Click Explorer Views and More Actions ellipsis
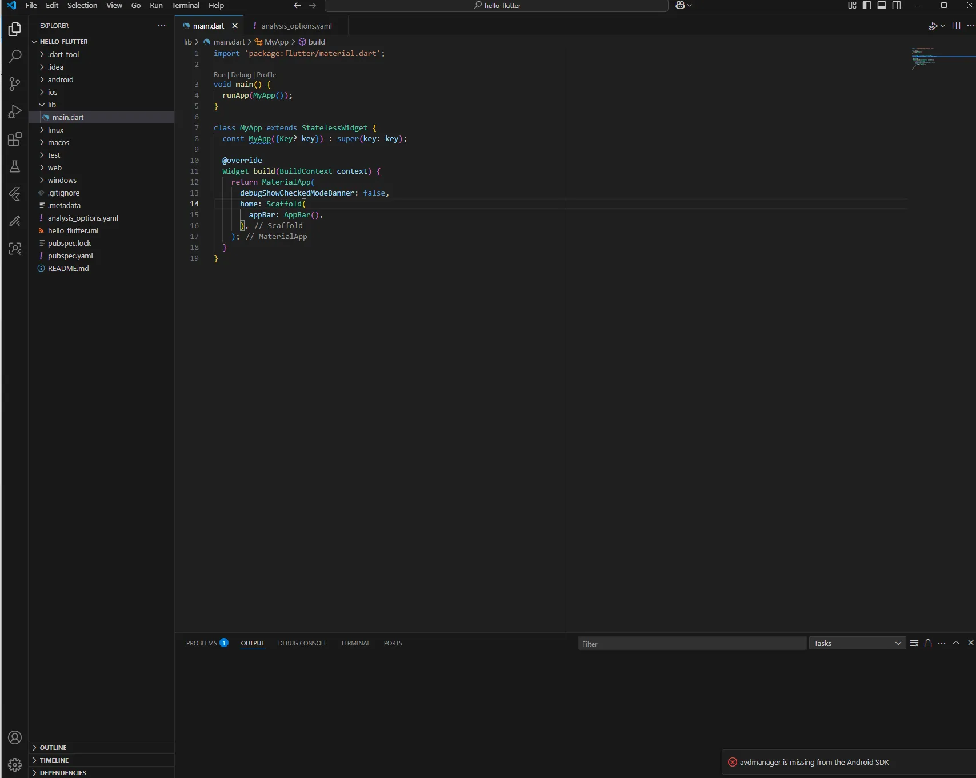 click(162, 26)
